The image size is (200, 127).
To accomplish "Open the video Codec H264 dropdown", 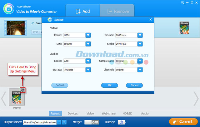I will tap(88, 35).
